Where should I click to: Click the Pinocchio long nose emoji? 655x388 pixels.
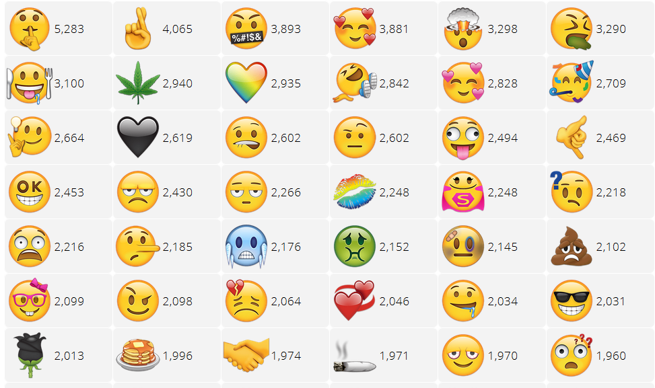[138, 246]
